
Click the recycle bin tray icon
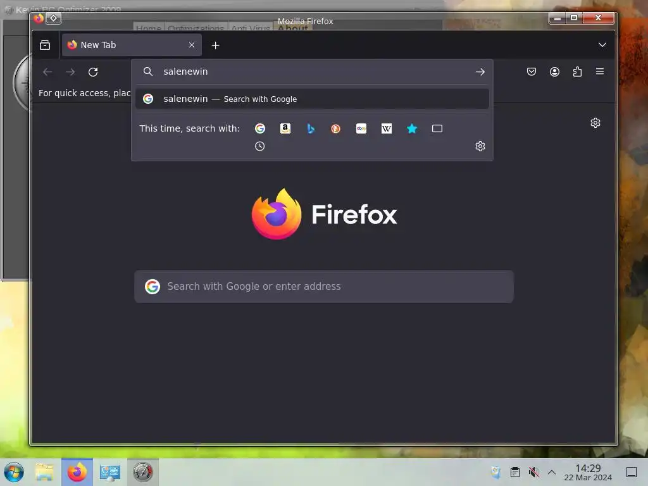496,472
